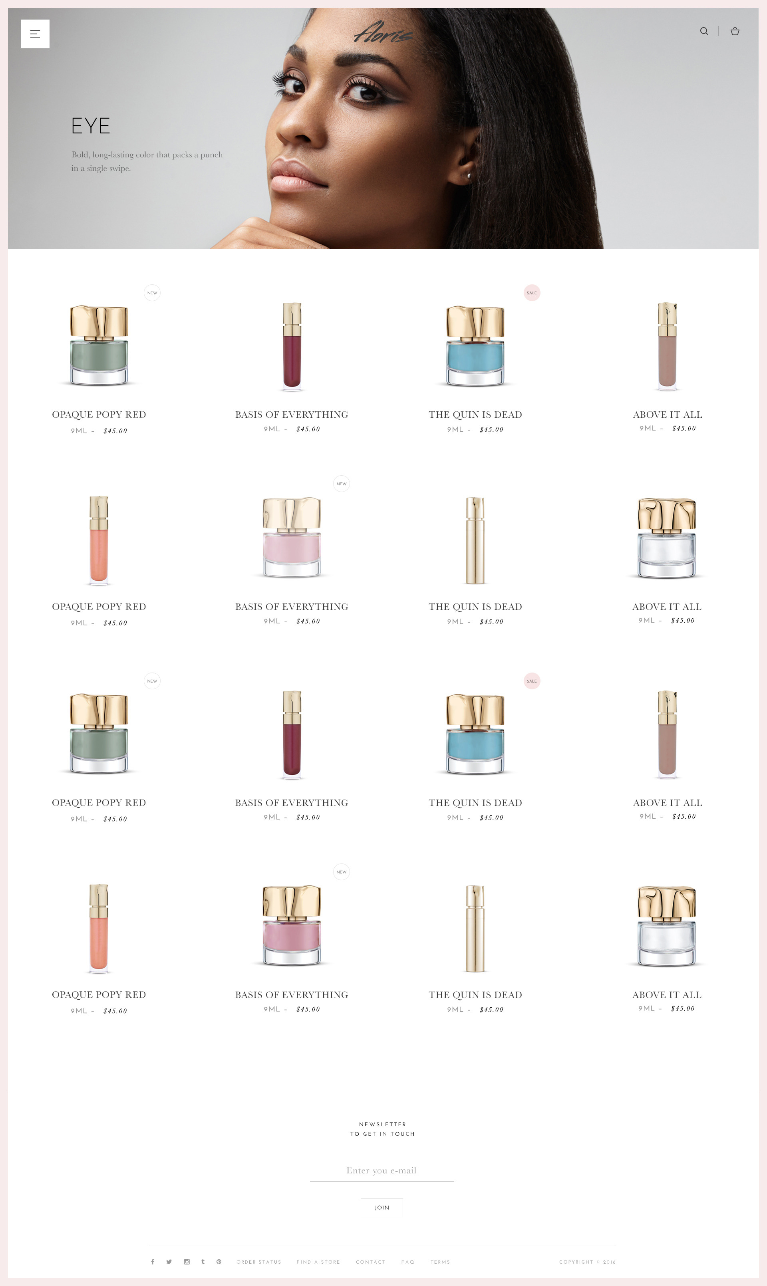Open the first-row 'Above It All' product title

pyautogui.click(x=667, y=415)
